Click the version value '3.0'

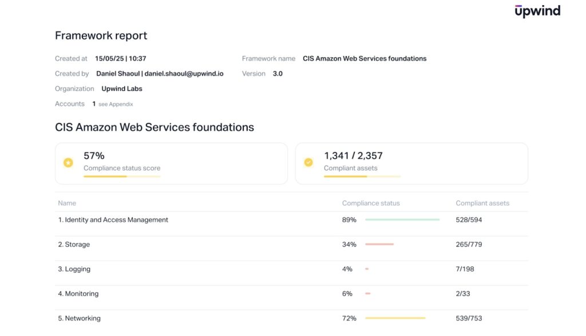coord(278,74)
